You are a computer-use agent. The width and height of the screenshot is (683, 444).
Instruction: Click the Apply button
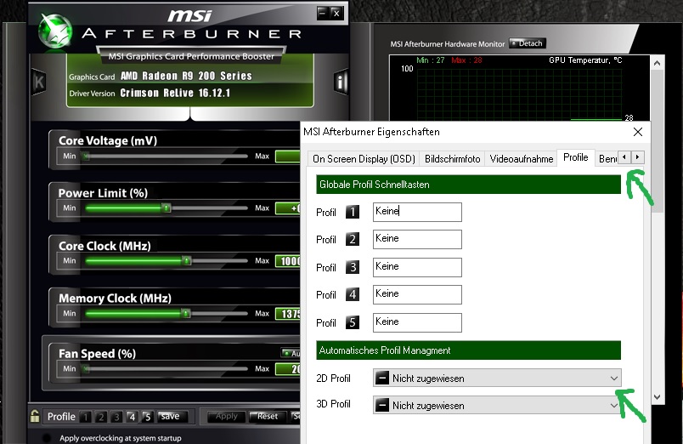226,417
